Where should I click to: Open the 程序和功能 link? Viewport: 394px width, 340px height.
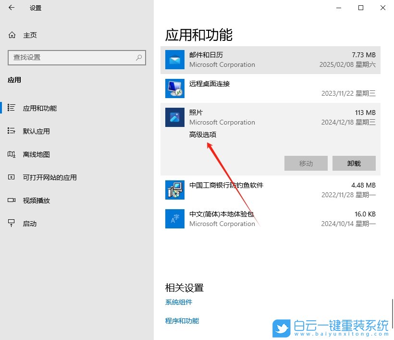181,321
